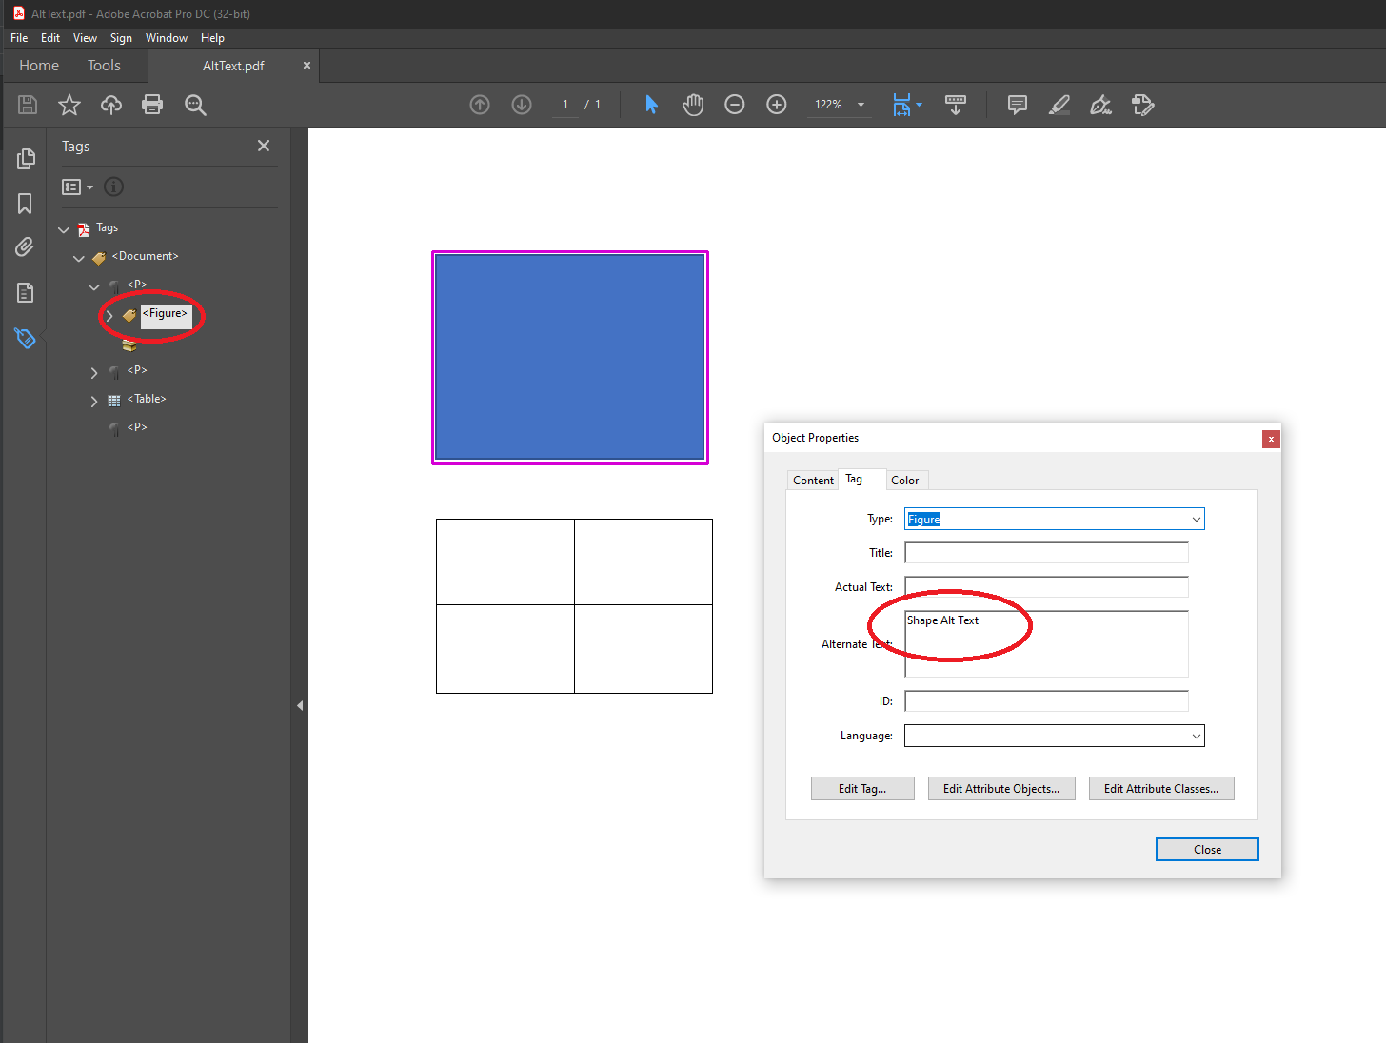Image resolution: width=1386 pixels, height=1043 pixels.
Task: Click the Print file icon
Action: pyautogui.click(x=152, y=105)
